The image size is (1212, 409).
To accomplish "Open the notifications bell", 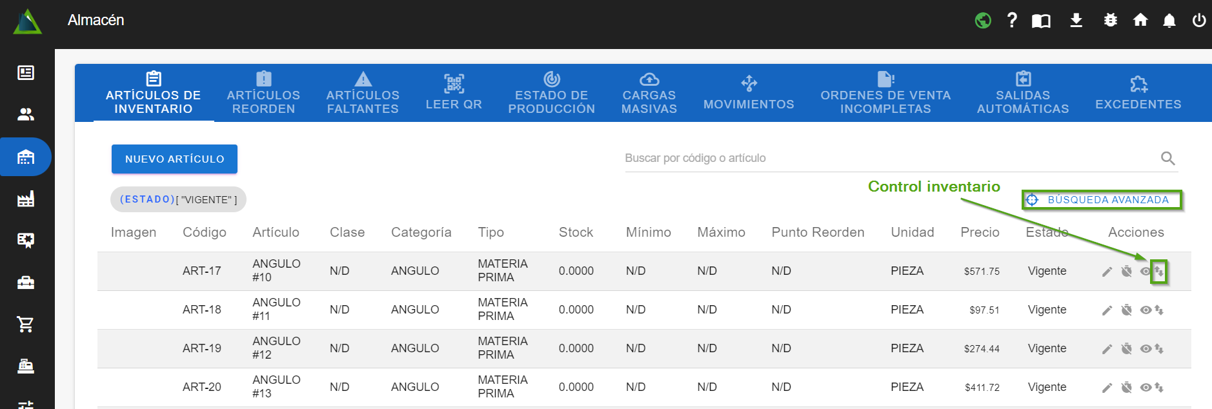I will click(x=1169, y=21).
